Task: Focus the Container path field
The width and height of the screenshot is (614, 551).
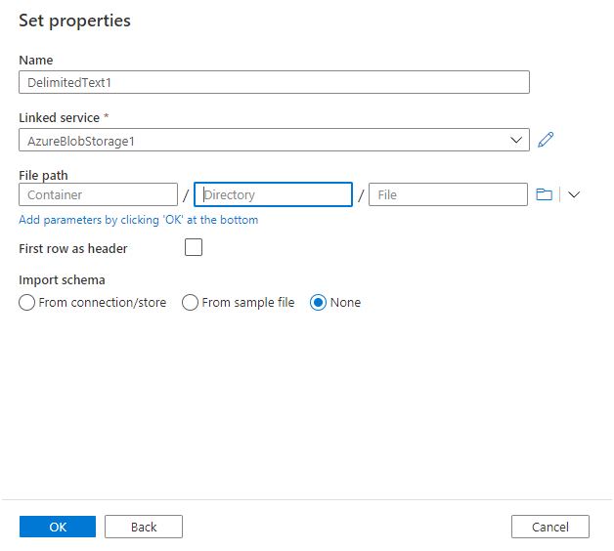Action: [x=99, y=194]
